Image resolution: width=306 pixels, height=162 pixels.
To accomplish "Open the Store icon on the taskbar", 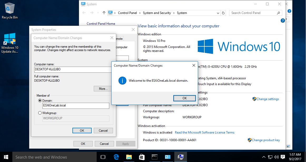I will point(142,157).
